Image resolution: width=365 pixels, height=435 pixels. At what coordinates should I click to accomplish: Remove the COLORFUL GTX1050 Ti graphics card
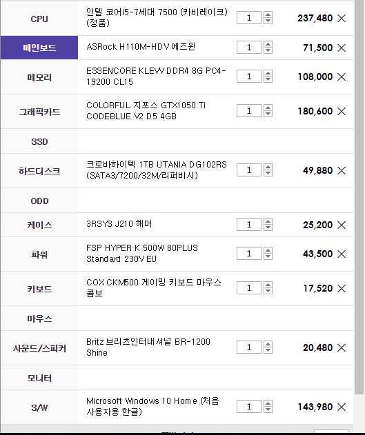(x=342, y=111)
